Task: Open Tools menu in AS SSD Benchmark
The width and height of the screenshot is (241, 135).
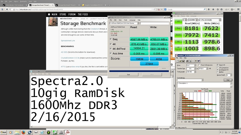Action: pos(126,20)
